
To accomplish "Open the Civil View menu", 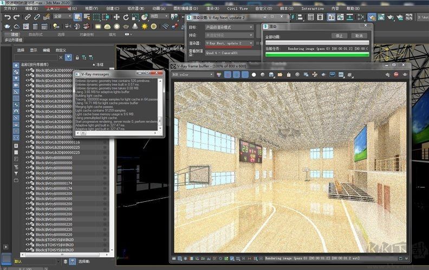I will coord(238,9).
